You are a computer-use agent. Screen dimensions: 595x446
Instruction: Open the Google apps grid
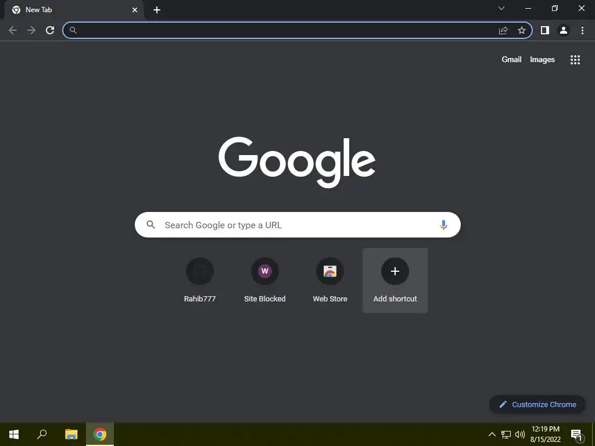pyautogui.click(x=575, y=60)
